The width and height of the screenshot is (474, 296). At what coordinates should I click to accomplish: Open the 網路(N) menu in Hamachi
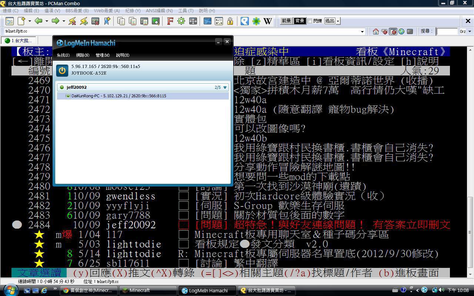(x=83, y=55)
